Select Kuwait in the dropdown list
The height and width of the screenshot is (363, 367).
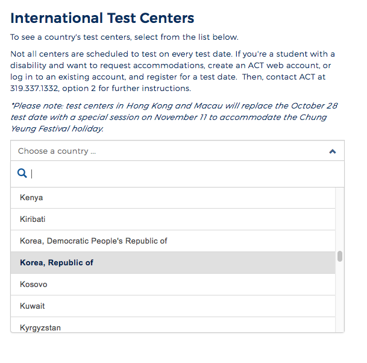(173, 306)
